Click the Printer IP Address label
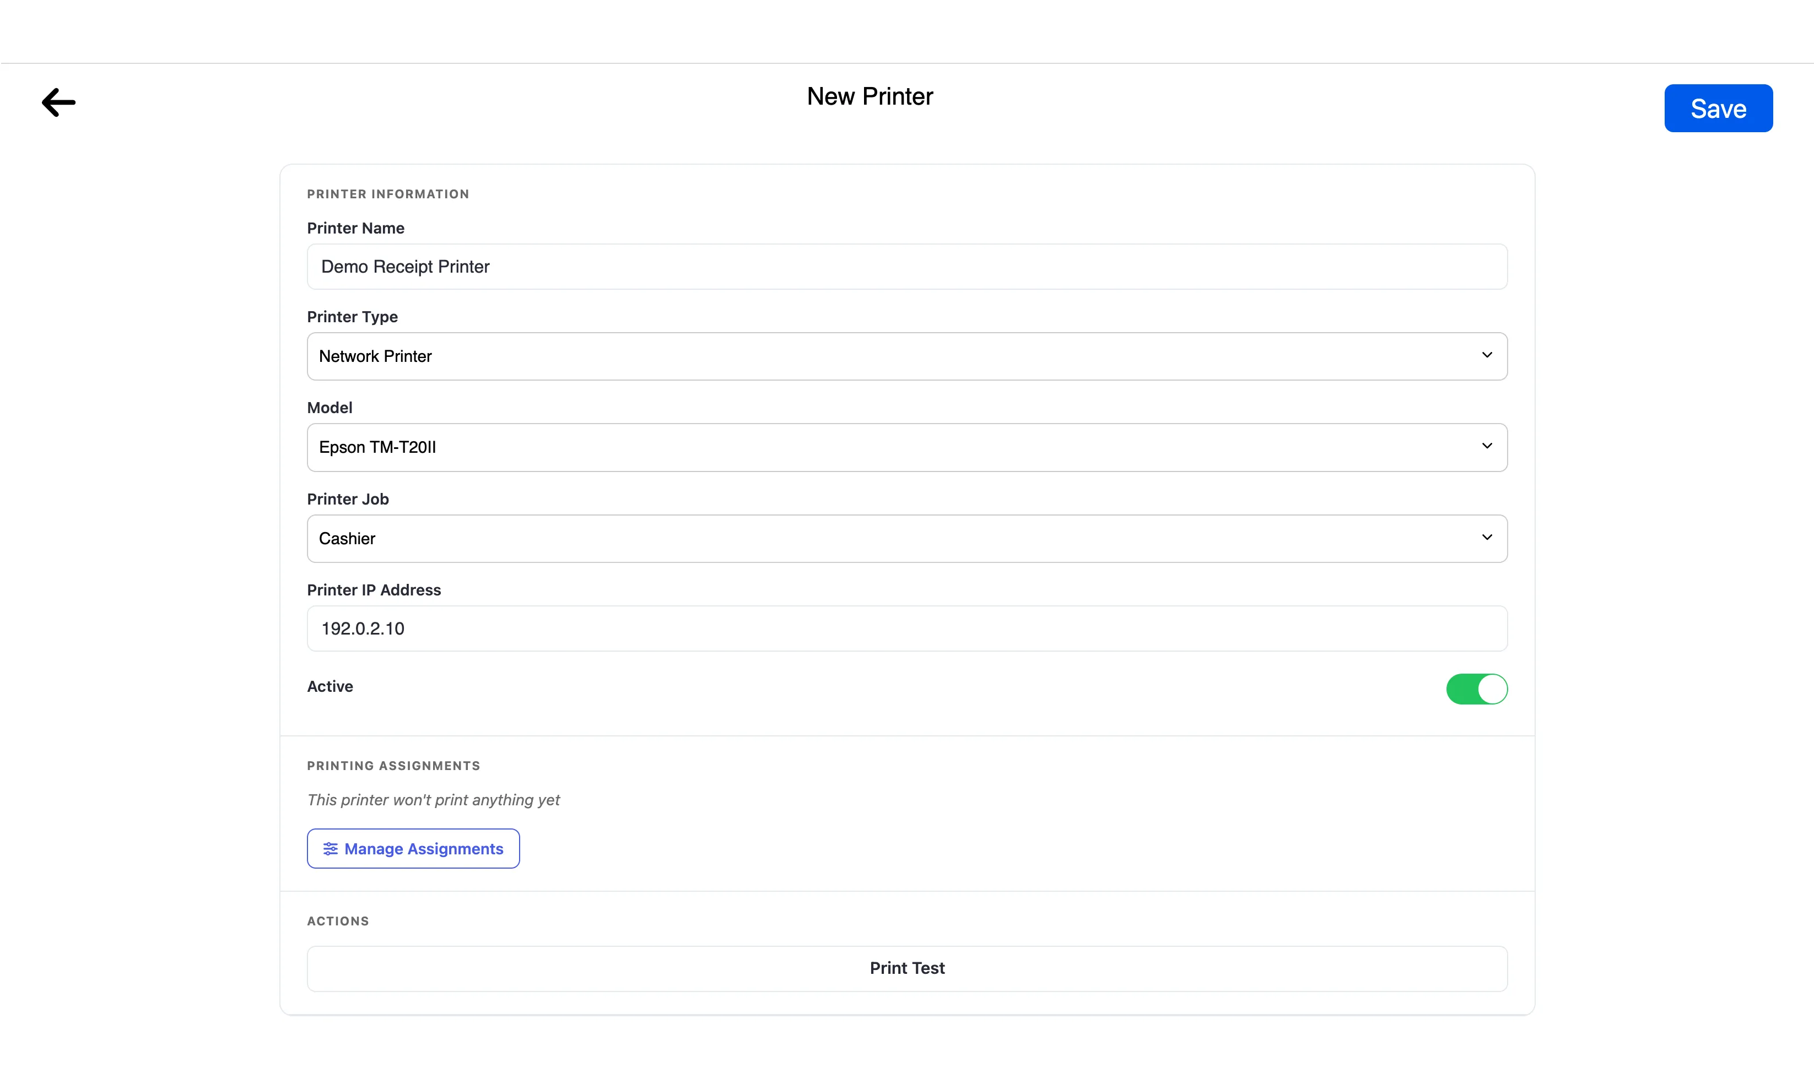Image resolution: width=1814 pixels, height=1073 pixels. coord(374,590)
